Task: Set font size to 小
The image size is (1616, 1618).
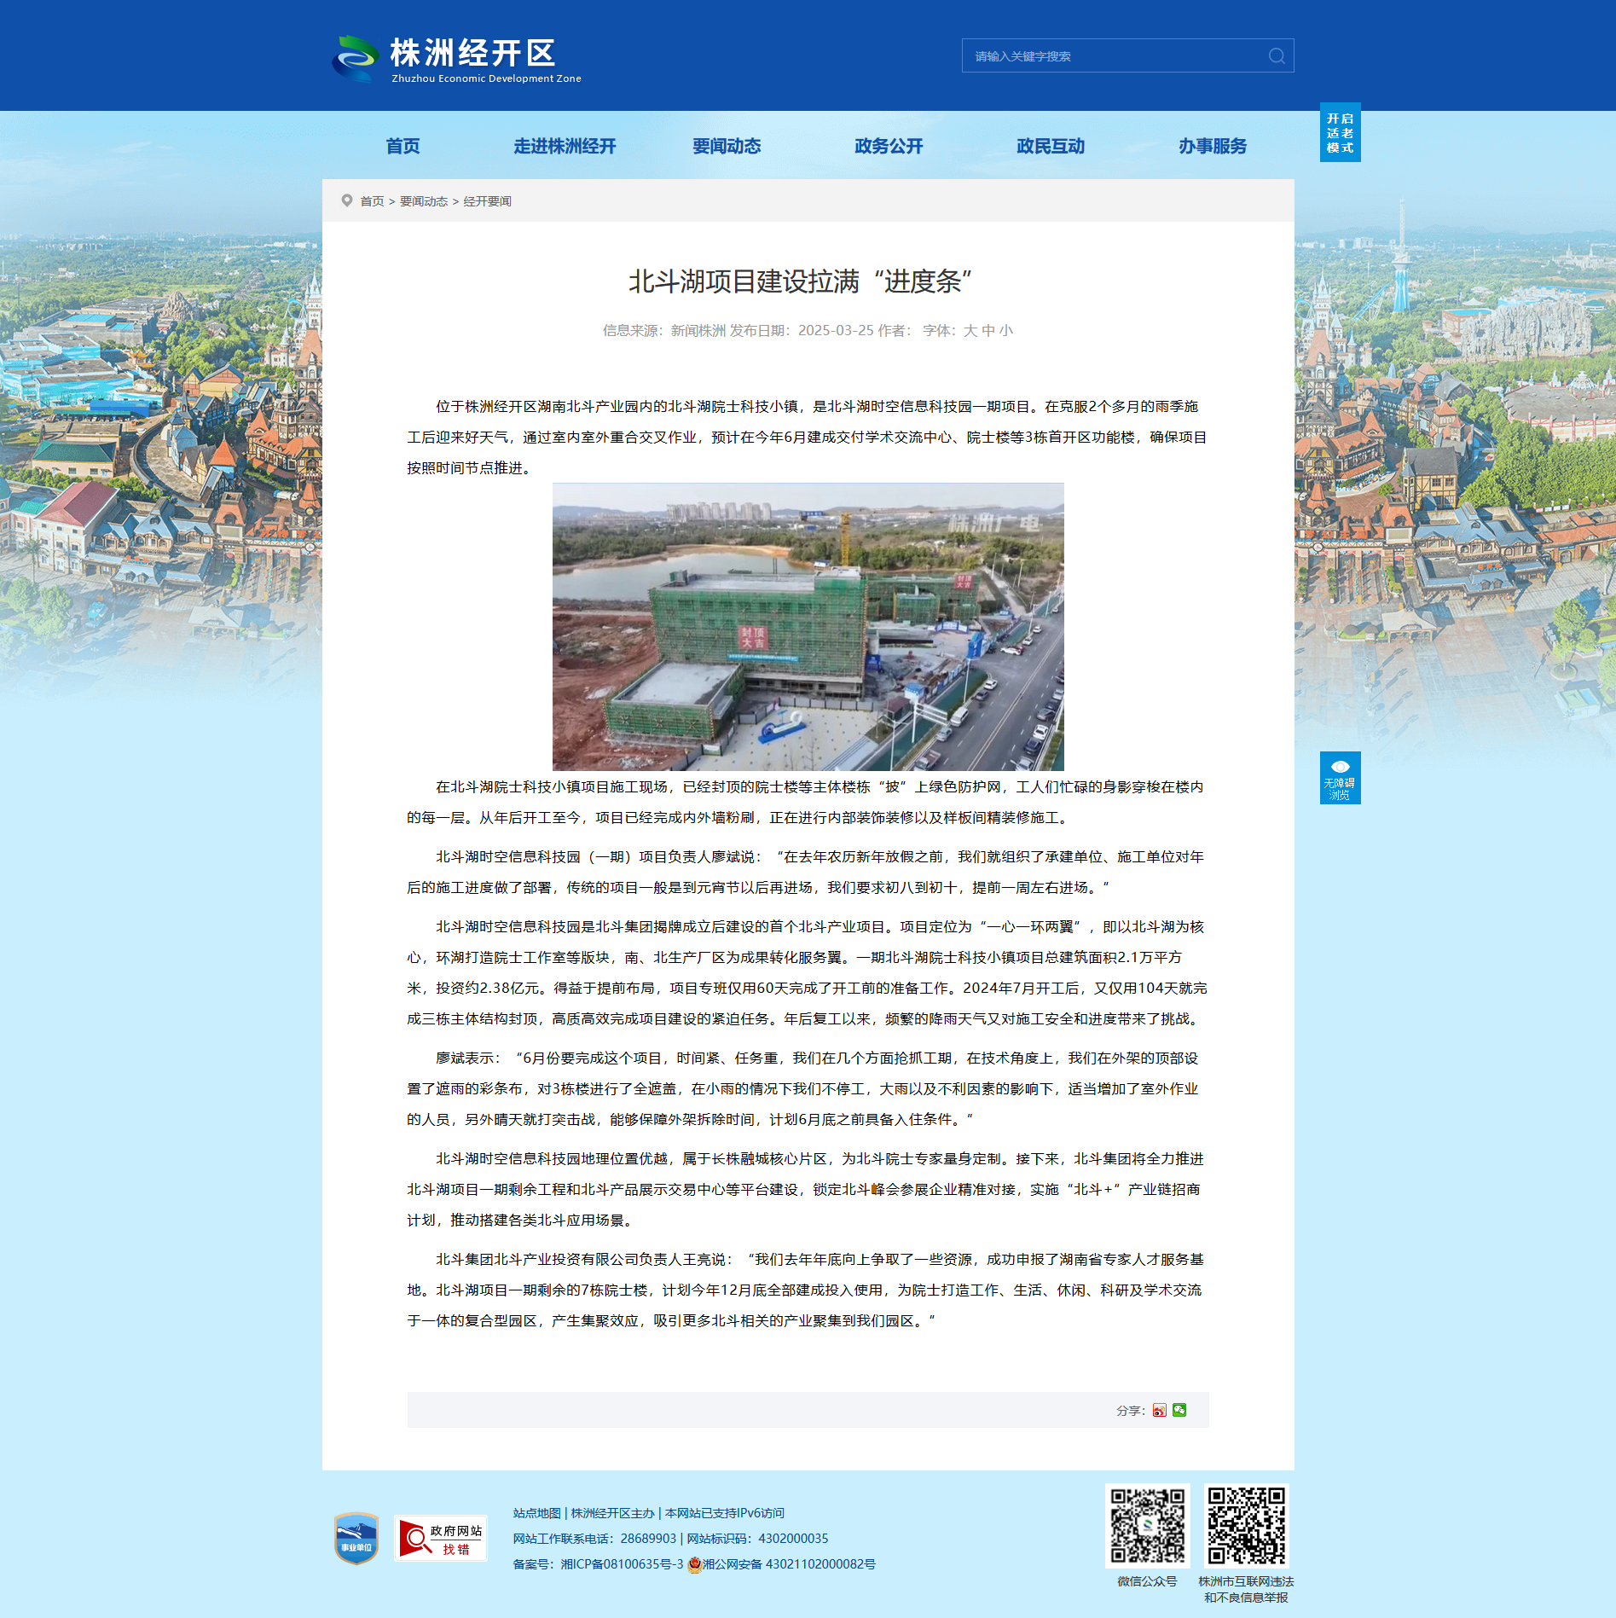Action: [1006, 330]
